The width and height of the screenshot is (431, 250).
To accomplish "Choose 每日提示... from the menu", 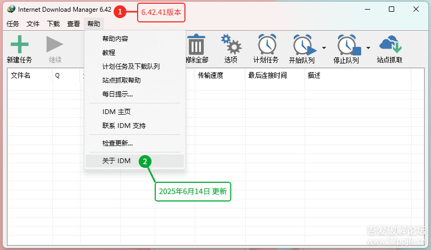I will (x=134, y=94).
